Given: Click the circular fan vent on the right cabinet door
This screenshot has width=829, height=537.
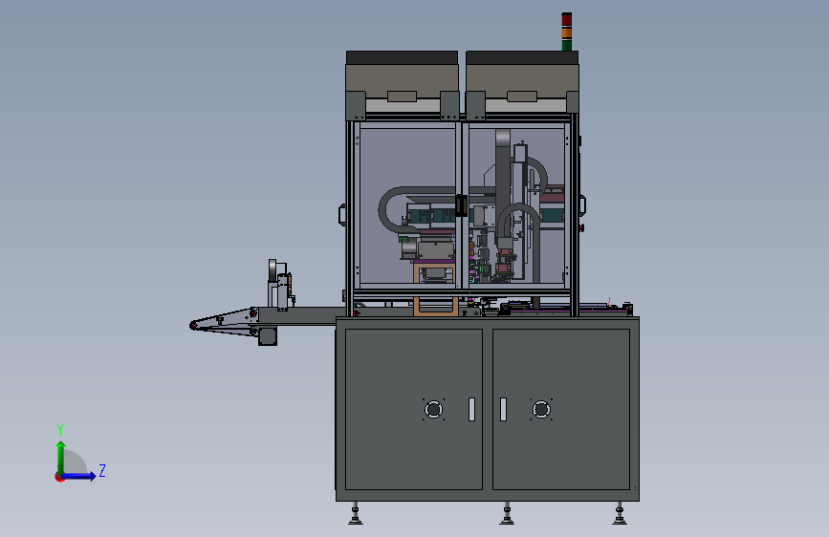Looking at the screenshot, I should pos(541,410).
